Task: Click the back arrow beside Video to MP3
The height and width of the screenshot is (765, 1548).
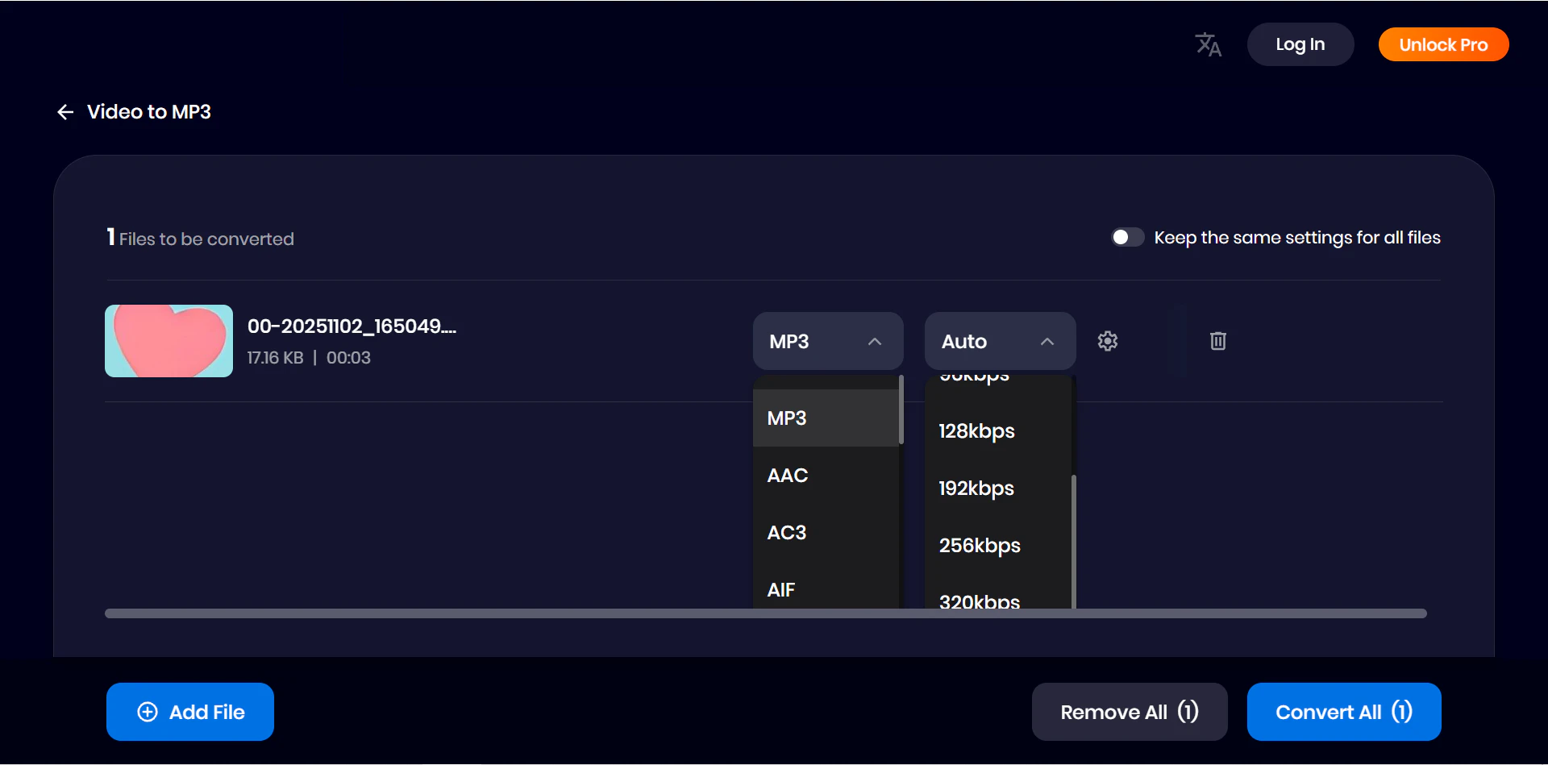Action: [65, 111]
